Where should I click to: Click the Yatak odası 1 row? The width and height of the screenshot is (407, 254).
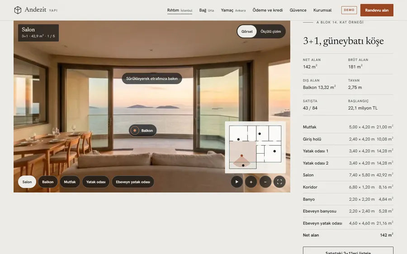click(x=348, y=151)
